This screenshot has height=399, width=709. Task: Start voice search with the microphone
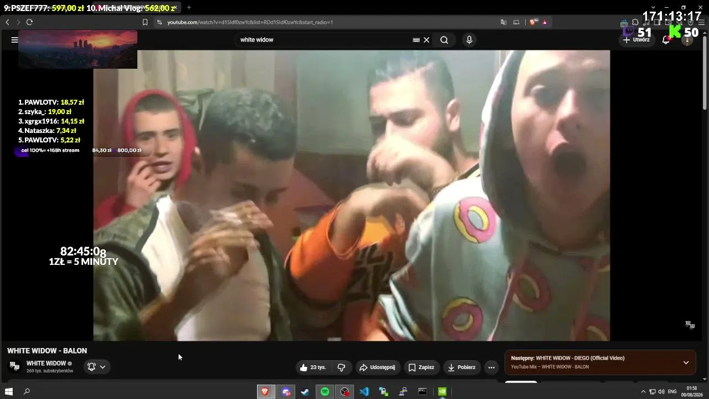pyautogui.click(x=469, y=40)
